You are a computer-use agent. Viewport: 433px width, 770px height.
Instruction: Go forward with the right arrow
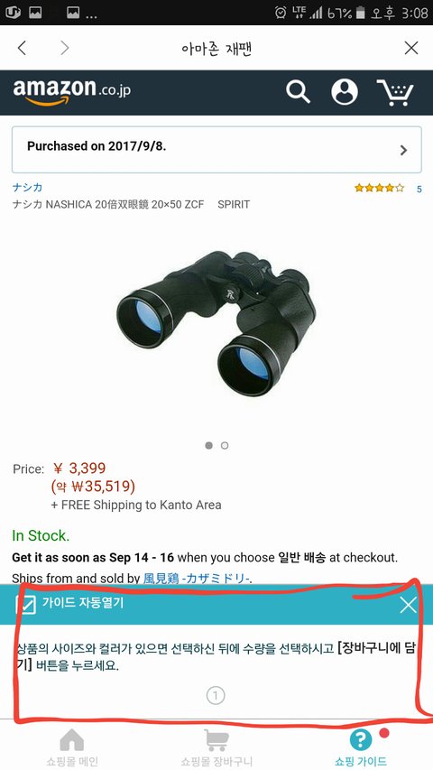pos(65,48)
